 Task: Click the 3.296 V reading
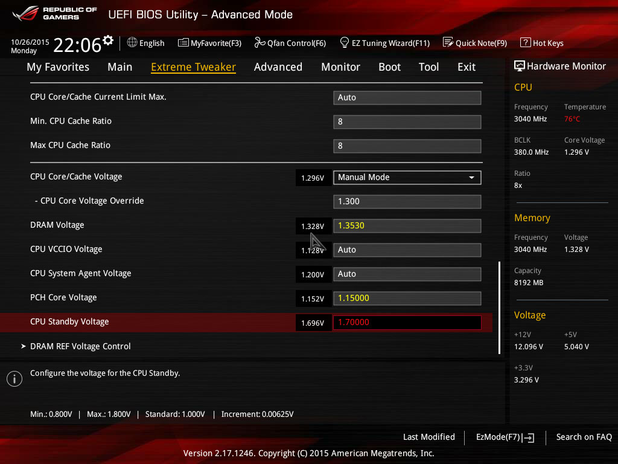tap(526, 379)
